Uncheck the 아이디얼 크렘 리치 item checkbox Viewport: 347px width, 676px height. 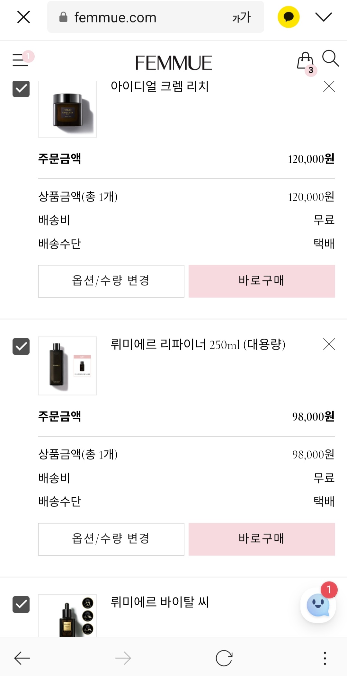(21, 88)
